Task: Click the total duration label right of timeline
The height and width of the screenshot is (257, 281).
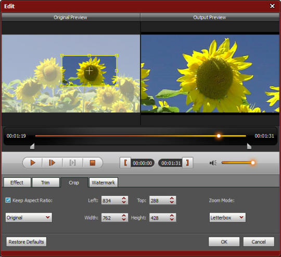Action: click(x=264, y=136)
